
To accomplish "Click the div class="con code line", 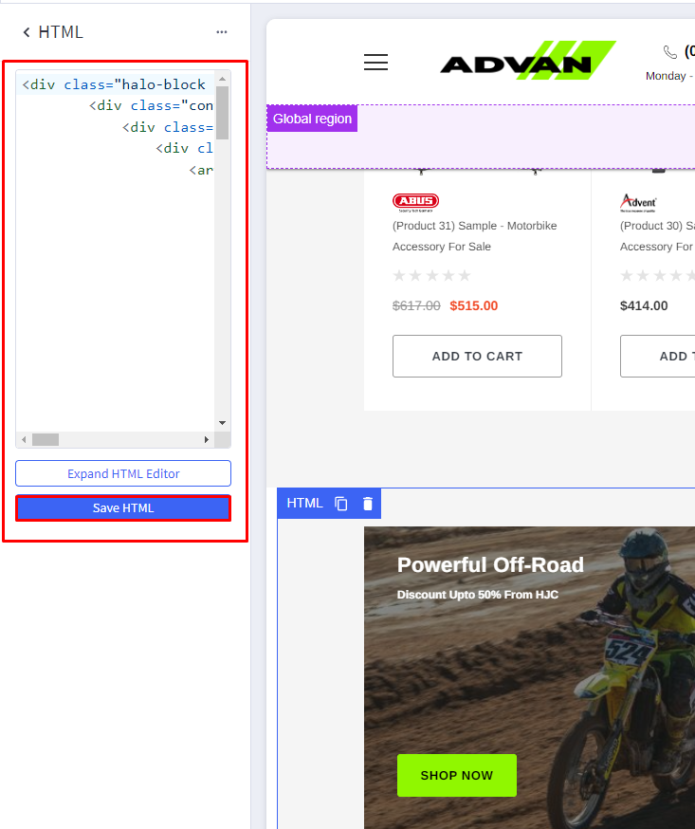I will click(x=151, y=105).
